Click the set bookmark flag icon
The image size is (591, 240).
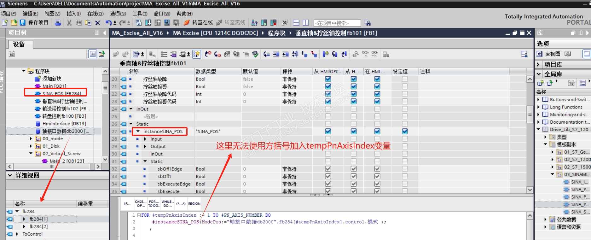[325, 54]
